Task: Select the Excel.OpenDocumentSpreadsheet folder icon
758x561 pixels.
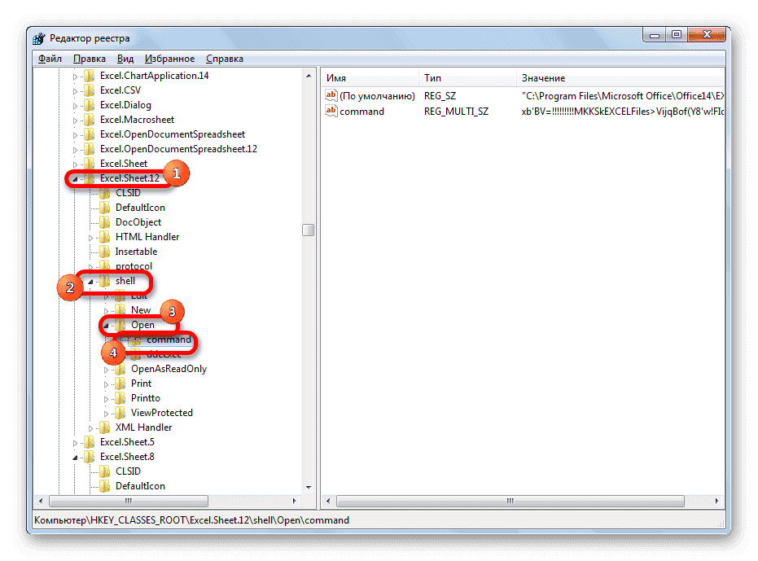Action: pyautogui.click(x=90, y=134)
